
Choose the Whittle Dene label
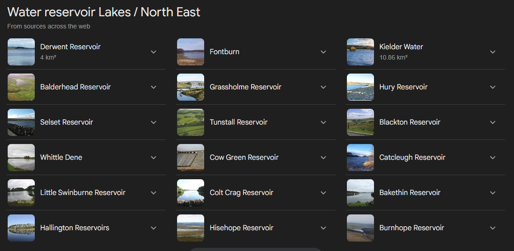[61, 158]
